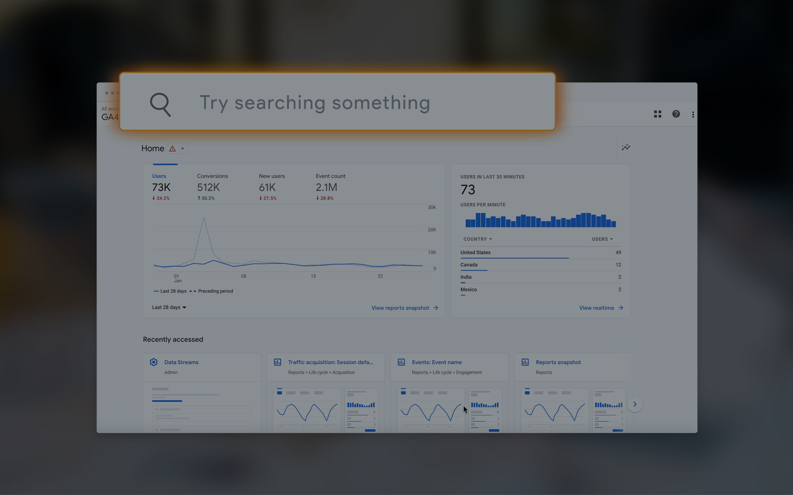This screenshot has width=793, height=495.
Task: Click the Reports snapshot chart icon
Action: [x=525, y=362]
